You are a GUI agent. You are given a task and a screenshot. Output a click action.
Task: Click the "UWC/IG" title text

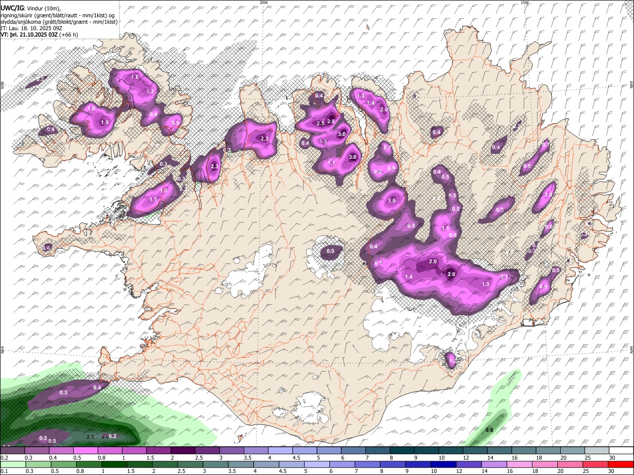coord(12,8)
